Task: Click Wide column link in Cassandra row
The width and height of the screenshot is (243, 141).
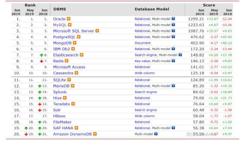Action: [x=145, y=73]
